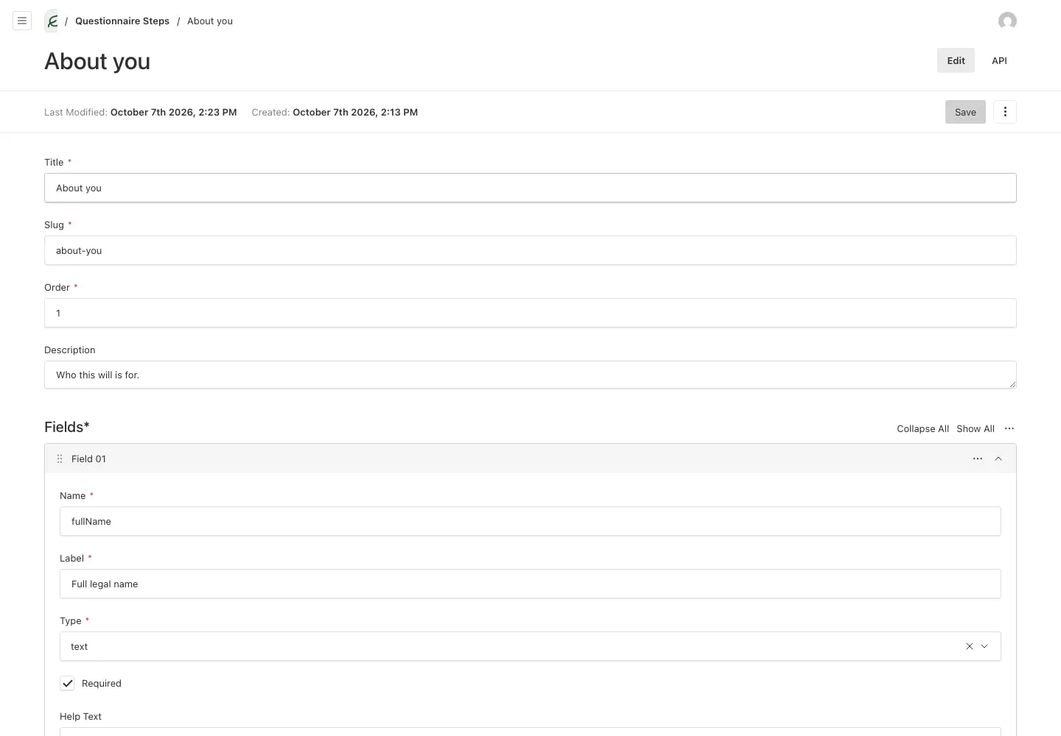Focus the Description text area
The image size is (1061, 736).
[530, 375]
